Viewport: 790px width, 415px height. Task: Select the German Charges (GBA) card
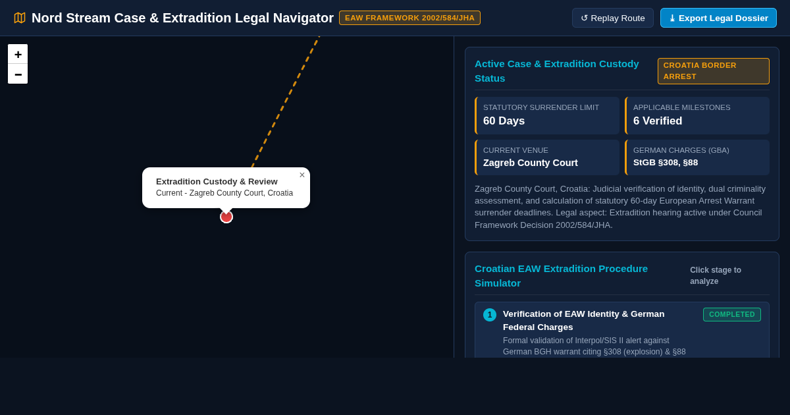tap(697, 157)
